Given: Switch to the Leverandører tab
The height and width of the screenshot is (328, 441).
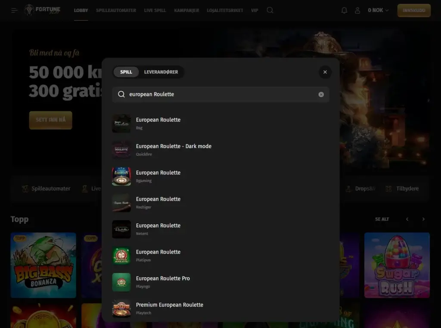Looking at the screenshot, I should click(161, 72).
